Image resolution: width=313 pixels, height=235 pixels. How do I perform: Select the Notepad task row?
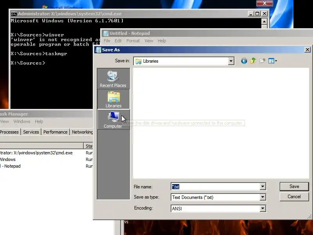click(x=46, y=166)
